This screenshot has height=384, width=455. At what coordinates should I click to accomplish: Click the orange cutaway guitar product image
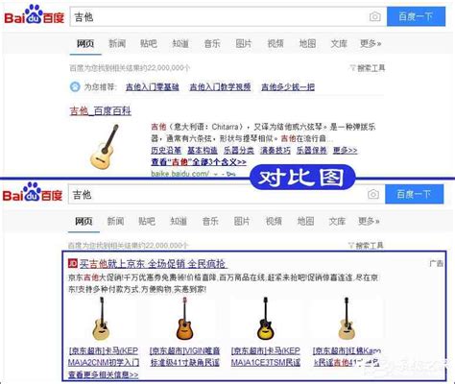click(184, 319)
